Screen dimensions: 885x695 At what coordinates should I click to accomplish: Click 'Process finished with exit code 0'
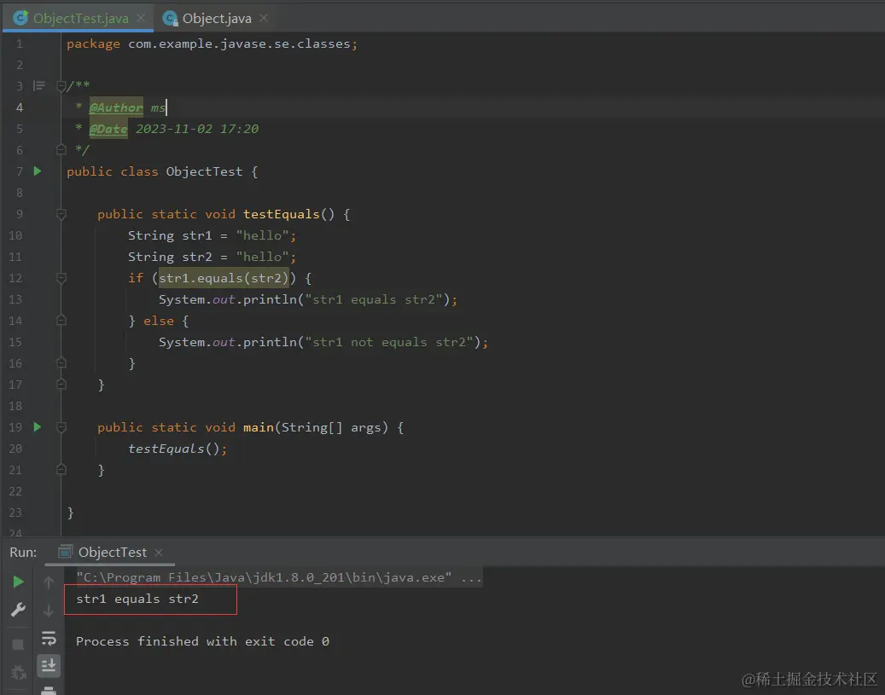(x=202, y=641)
